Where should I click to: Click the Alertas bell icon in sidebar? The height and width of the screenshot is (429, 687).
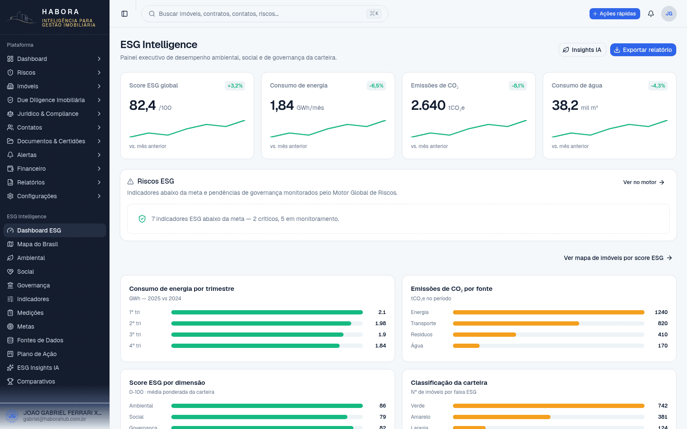pyautogui.click(x=10, y=155)
